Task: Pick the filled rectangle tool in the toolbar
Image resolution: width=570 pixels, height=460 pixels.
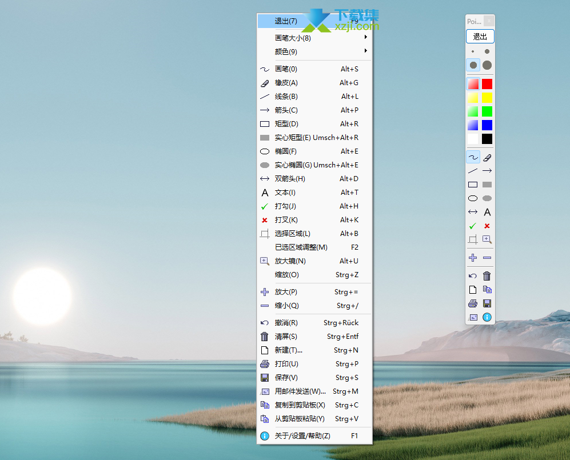Action: (487, 185)
